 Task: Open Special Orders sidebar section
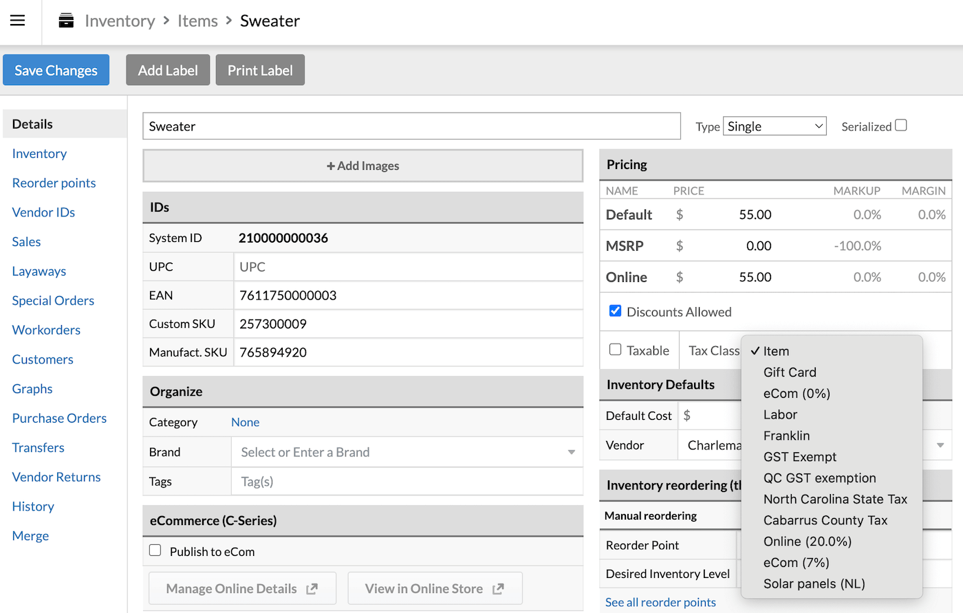[53, 301]
